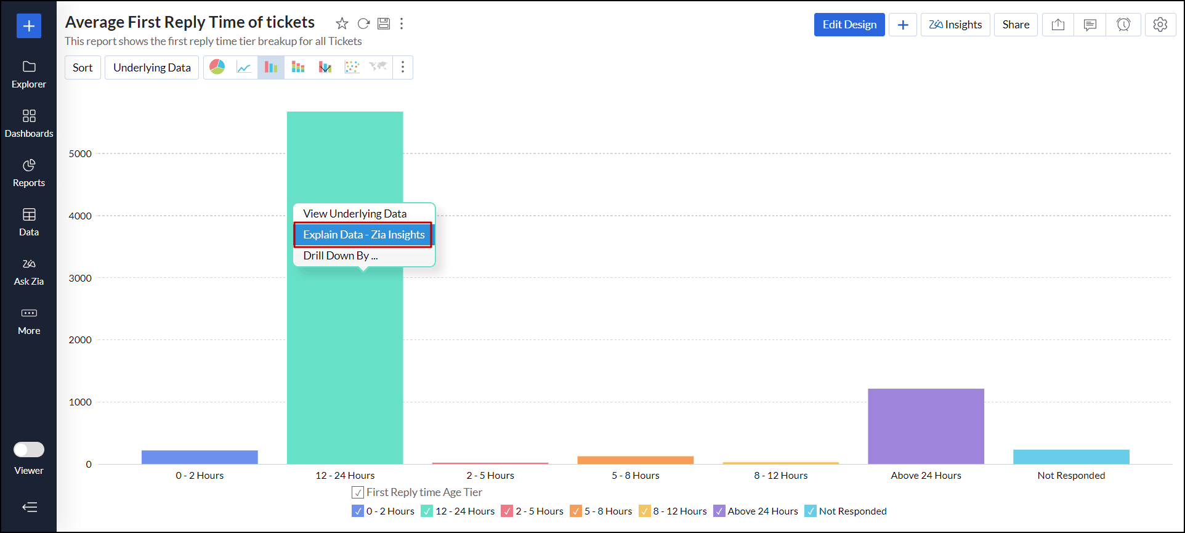Expand the More section in sidebar
The height and width of the screenshot is (533, 1185).
coord(29,320)
